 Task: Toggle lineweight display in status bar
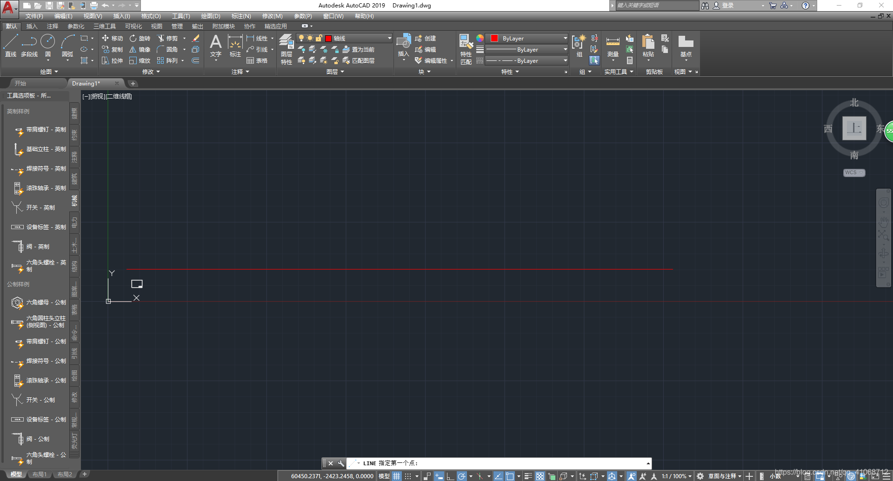pos(528,476)
